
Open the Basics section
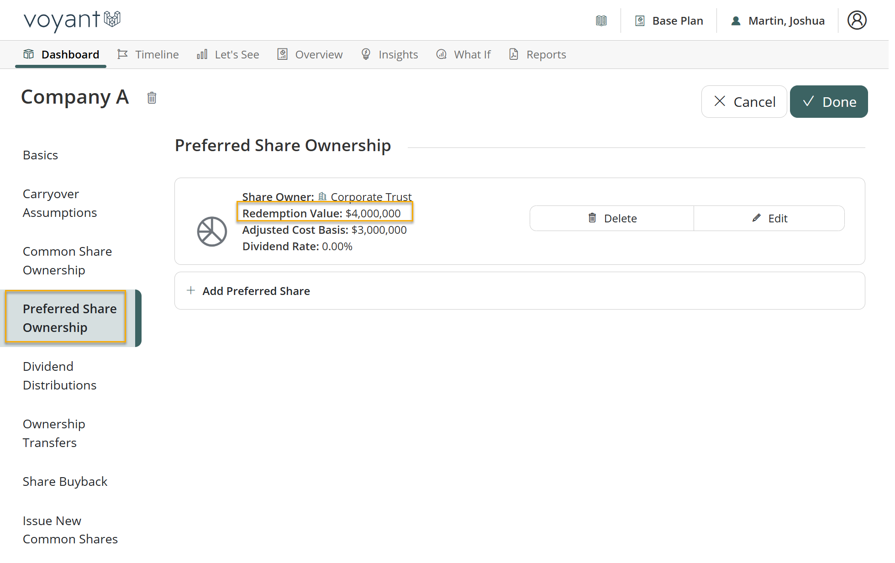(41, 155)
